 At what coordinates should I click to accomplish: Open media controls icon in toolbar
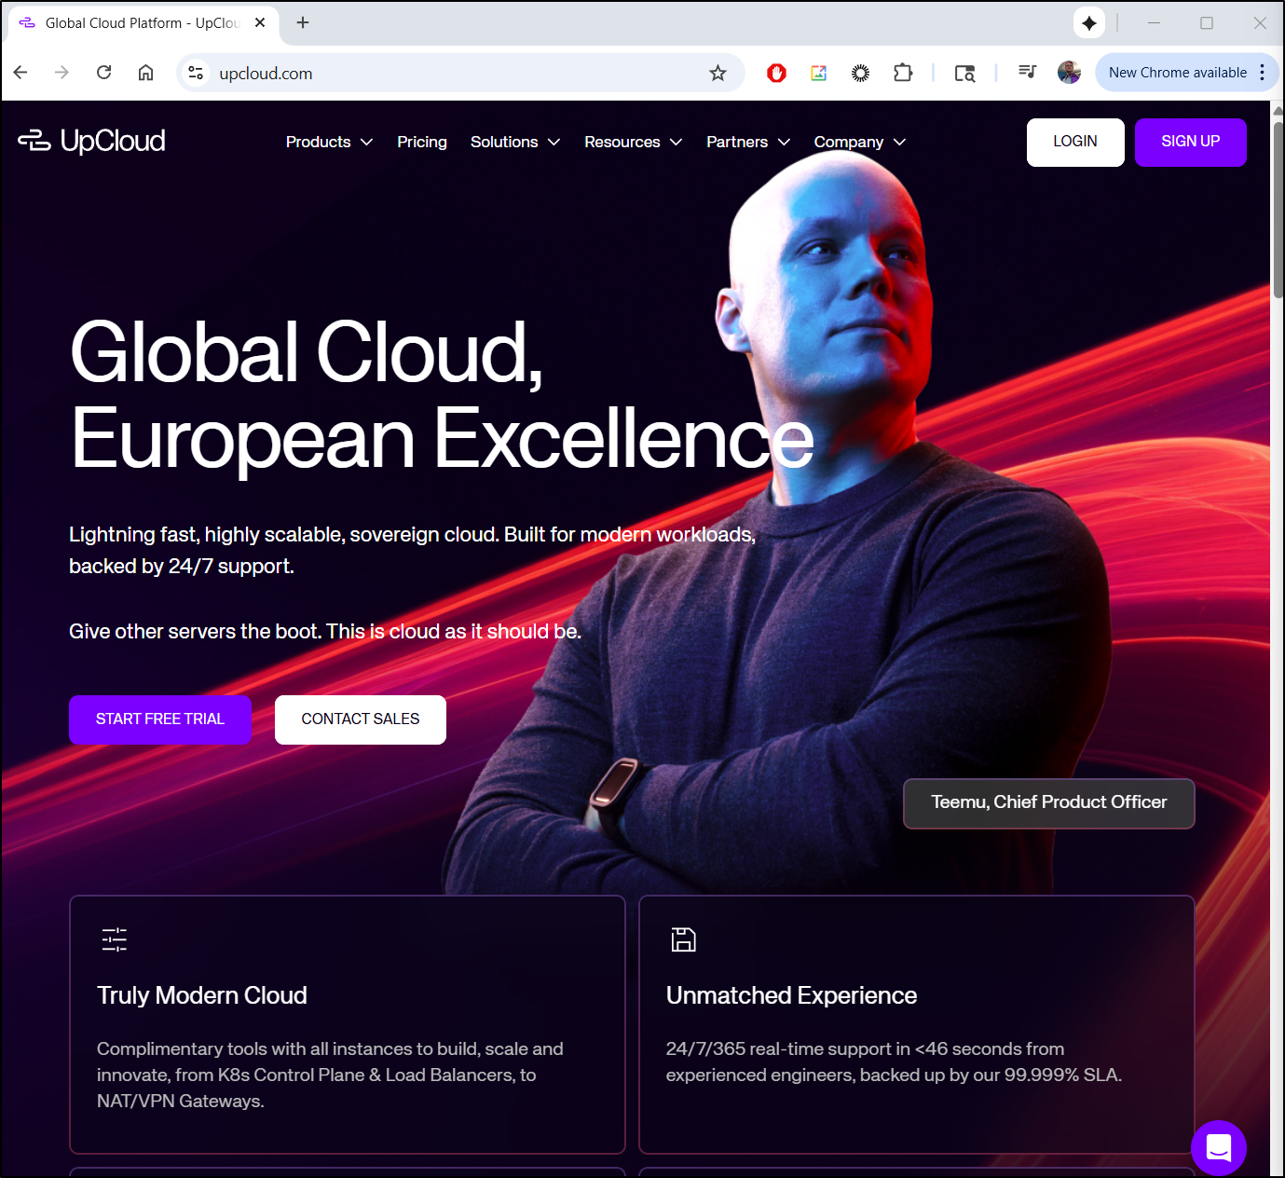click(x=1027, y=73)
